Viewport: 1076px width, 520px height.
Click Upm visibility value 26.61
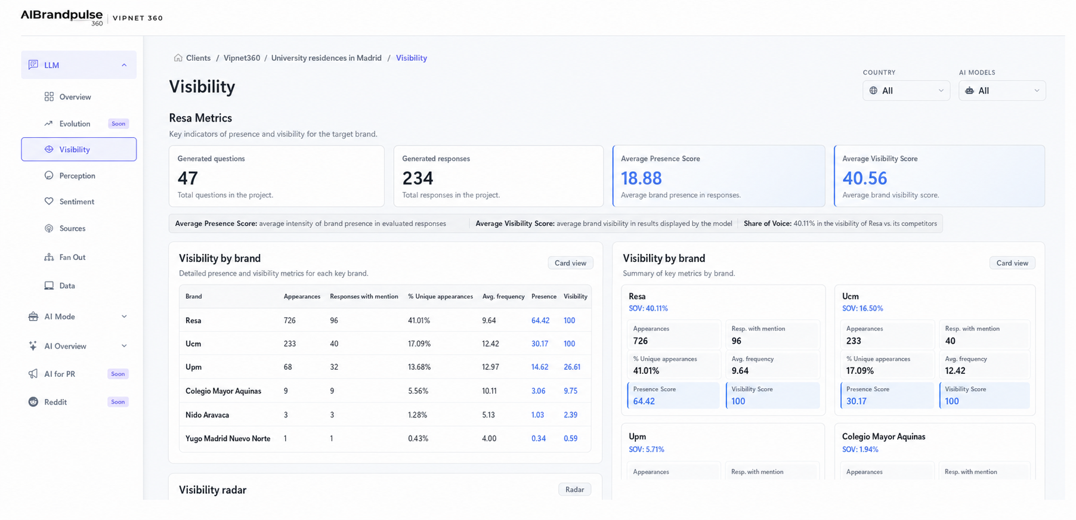[572, 367]
